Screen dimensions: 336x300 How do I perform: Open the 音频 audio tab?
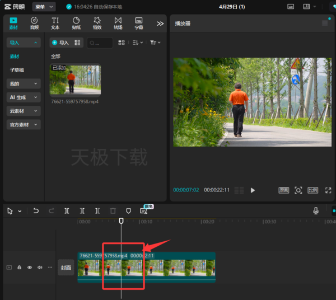pos(34,24)
